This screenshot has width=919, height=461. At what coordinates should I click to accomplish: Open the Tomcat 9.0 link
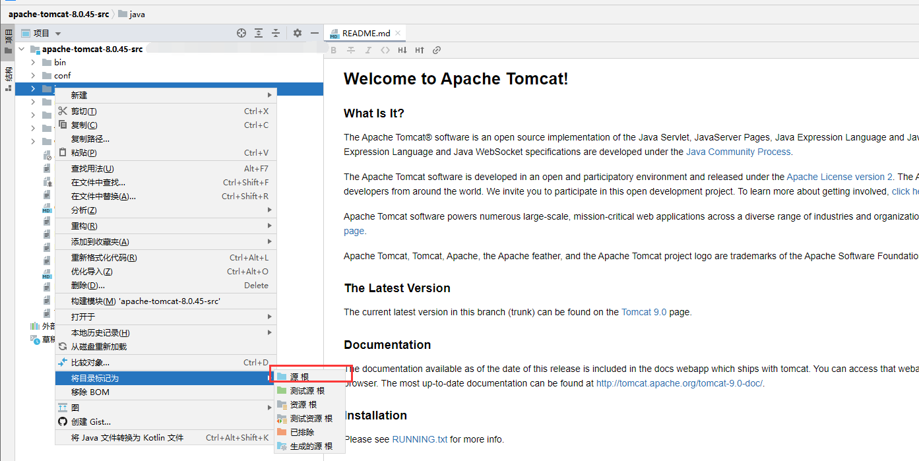pos(644,312)
